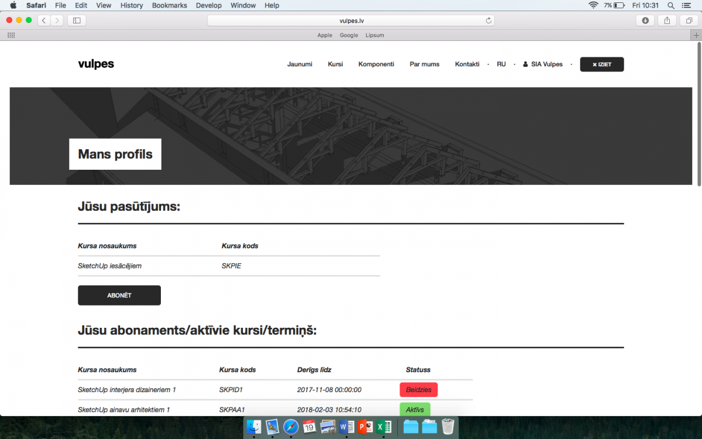Click the Share icon in toolbar
Viewport: 702px width, 439px height.
pyautogui.click(x=667, y=20)
